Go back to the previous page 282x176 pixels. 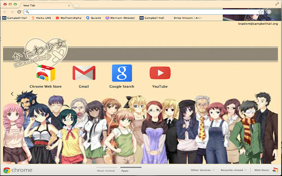tap(5, 12)
